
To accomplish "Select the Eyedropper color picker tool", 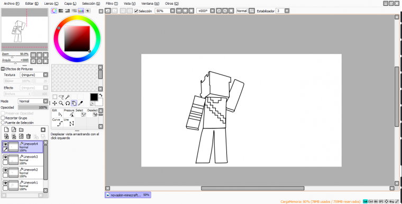I will (x=80, y=103).
